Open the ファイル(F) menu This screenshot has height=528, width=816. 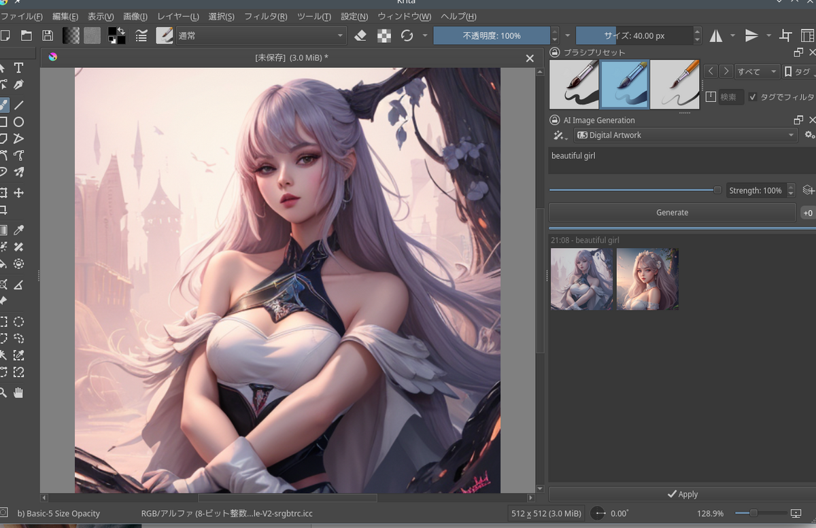click(22, 16)
